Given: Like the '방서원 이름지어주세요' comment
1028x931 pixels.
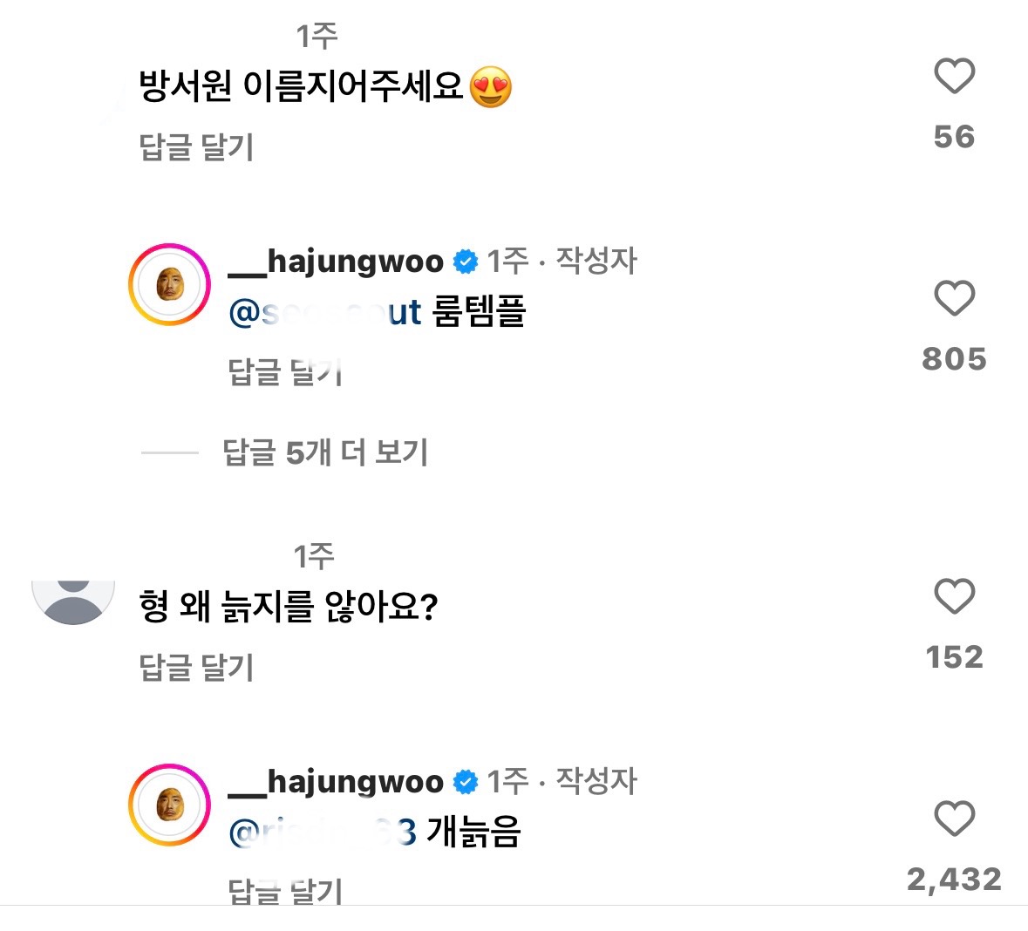Looking at the screenshot, I should (x=954, y=77).
